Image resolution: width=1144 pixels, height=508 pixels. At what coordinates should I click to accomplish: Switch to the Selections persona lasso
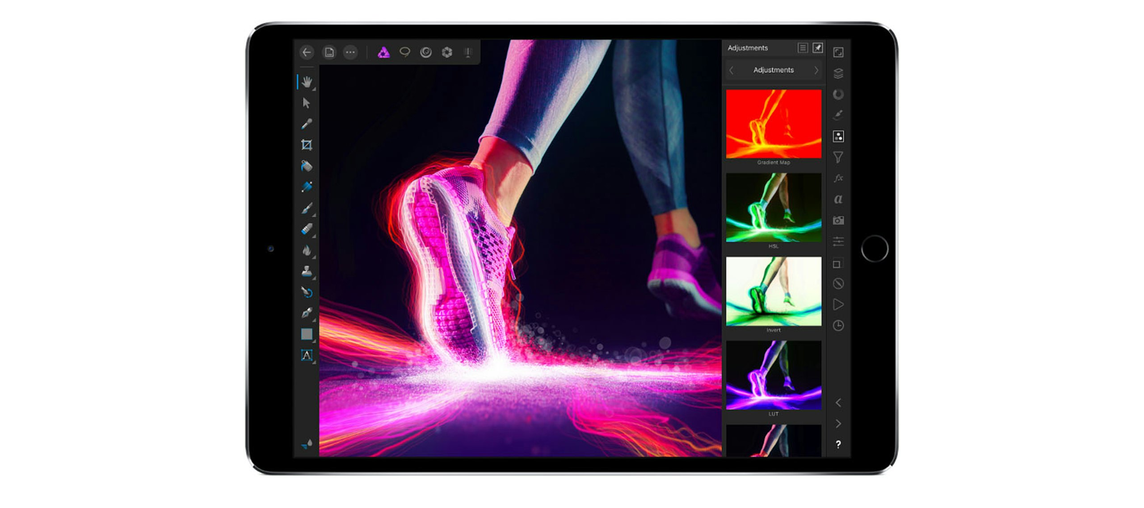405,52
